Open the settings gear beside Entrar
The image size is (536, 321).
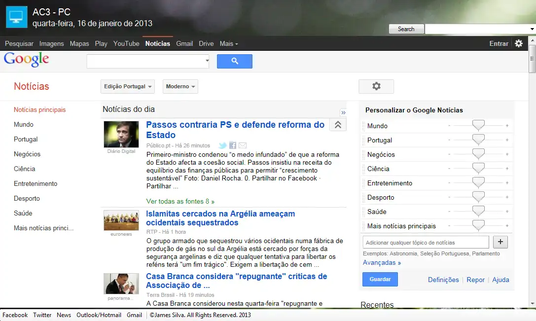519,43
